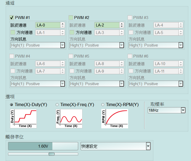Click the trigger level slider handle

[x=52, y=154]
